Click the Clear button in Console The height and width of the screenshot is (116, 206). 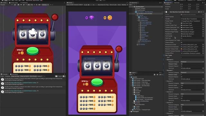click(x=2, y=76)
